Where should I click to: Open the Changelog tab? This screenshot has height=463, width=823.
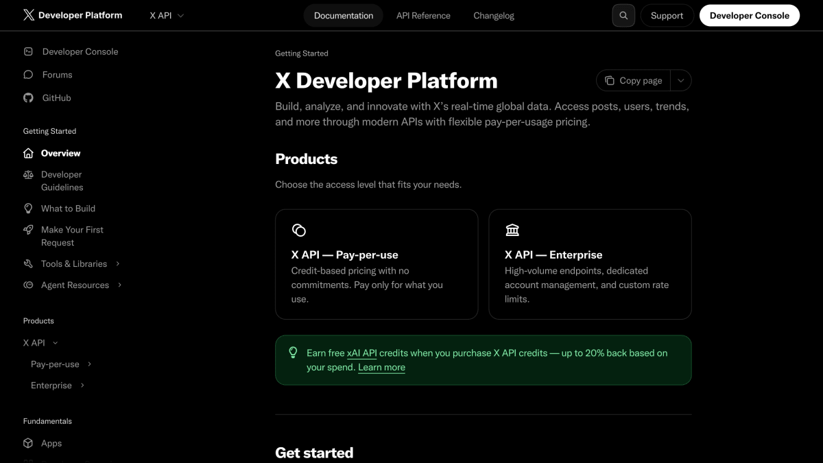point(494,15)
